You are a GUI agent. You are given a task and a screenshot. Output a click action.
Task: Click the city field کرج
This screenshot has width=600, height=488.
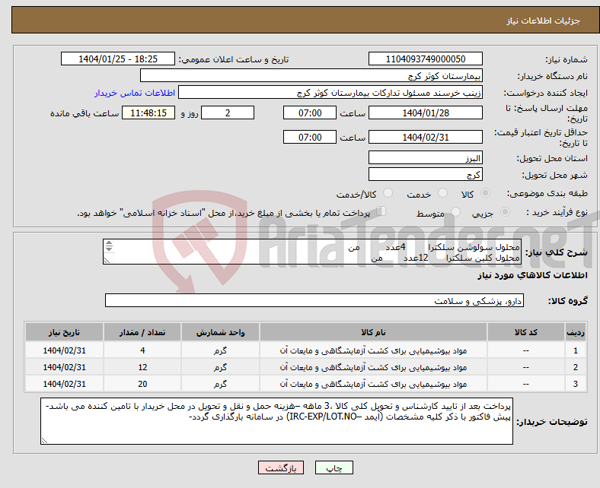[x=425, y=175]
